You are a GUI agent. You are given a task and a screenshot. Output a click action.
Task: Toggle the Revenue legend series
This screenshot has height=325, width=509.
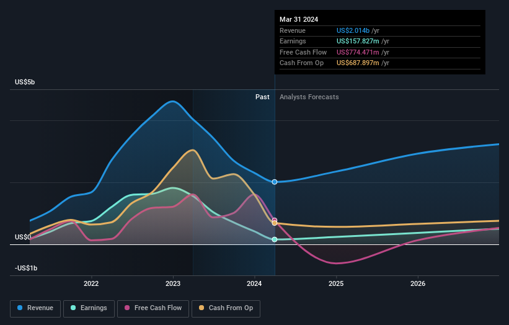pos(35,308)
